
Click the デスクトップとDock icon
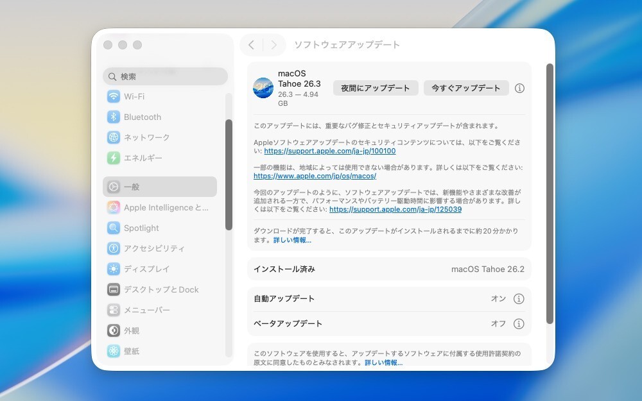click(x=114, y=290)
